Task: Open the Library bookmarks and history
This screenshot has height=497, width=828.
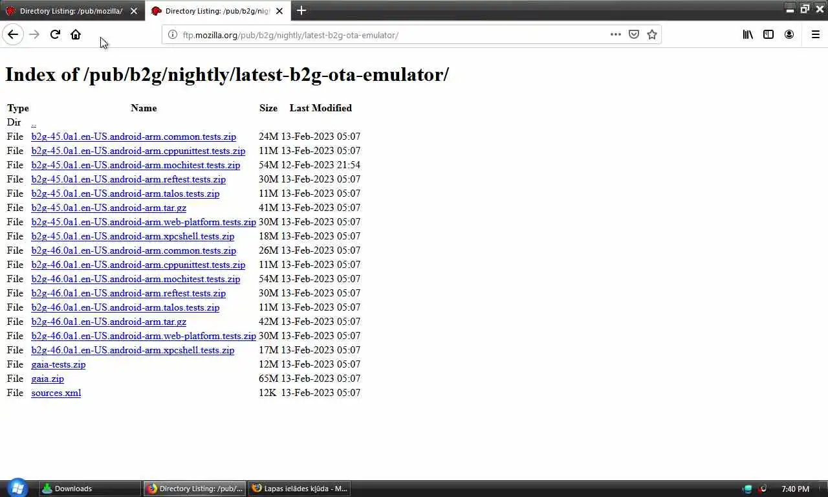Action: pos(748,34)
